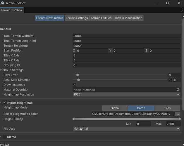Click the General section heading
184x146 pixels.
coord(6,29)
